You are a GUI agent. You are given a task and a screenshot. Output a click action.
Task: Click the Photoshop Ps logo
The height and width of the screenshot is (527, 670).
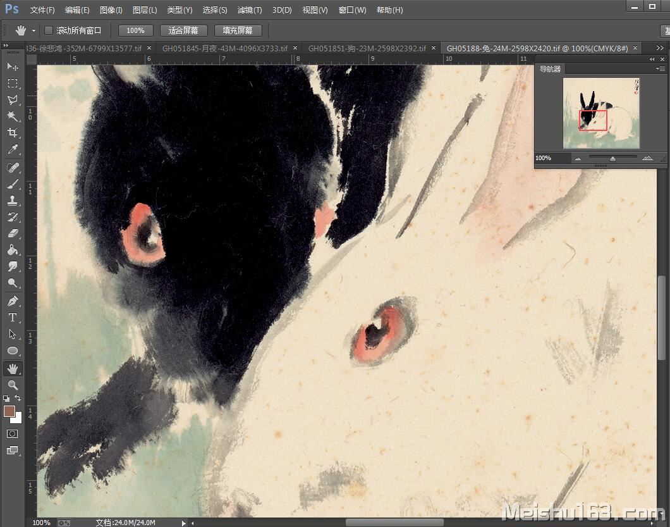point(11,9)
